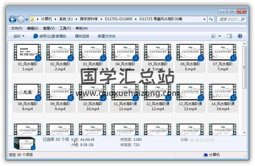Open the help question mark icon
Viewport: 255px width, 166px height.
coord(240,36)
